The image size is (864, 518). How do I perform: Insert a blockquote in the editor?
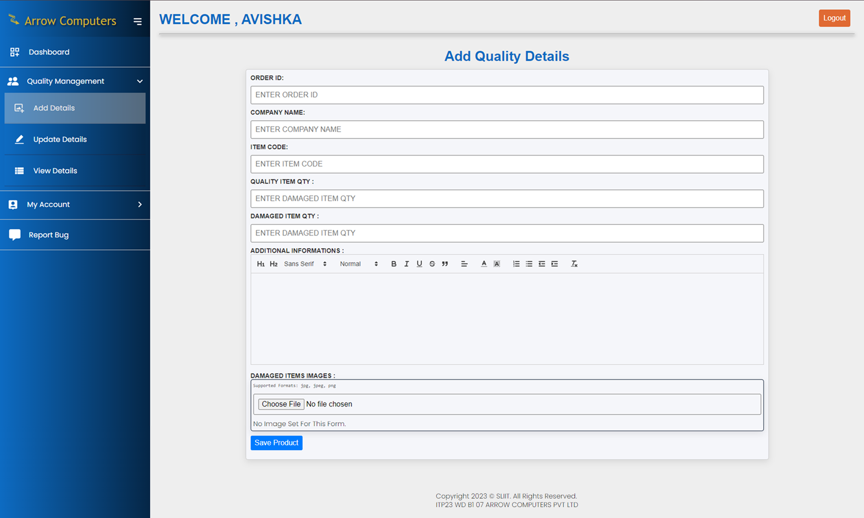(x=445, y=264)
